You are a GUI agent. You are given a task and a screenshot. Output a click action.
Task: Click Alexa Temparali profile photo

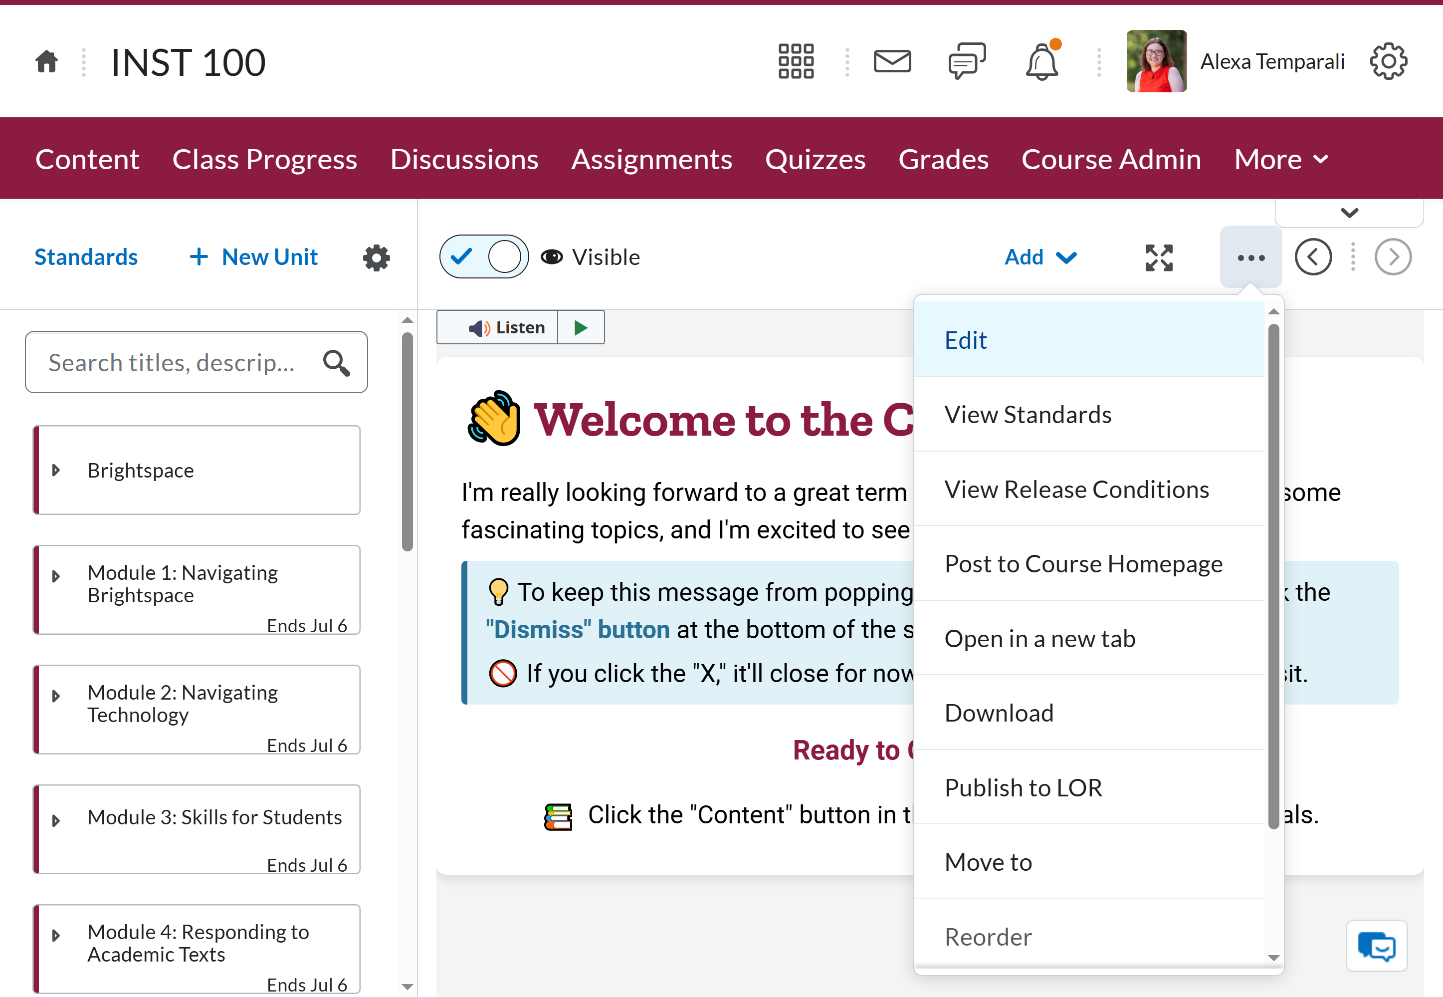click(1156, 61)
